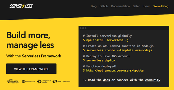Image resolution: width=174 pixels, height=90 pixels.
Task: Click the first terminal window dot
Action: click(x=80, y=28)
